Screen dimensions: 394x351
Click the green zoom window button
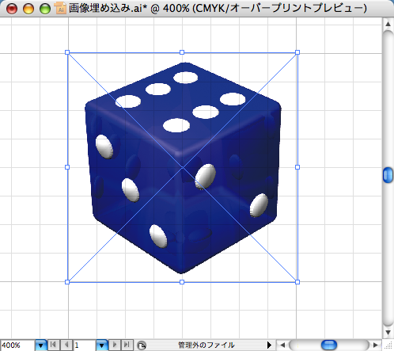pos(45,9)
